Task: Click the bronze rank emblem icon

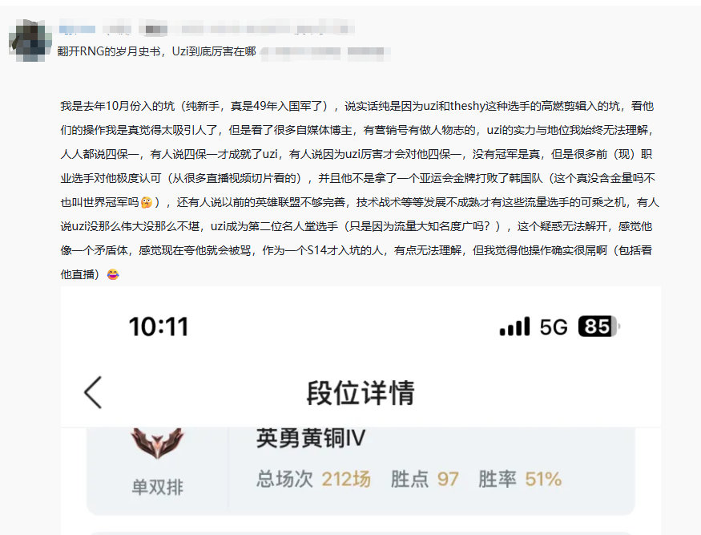Action: coord(157,444)
